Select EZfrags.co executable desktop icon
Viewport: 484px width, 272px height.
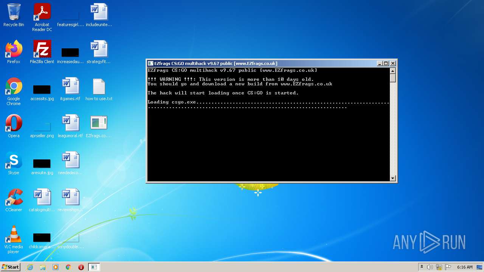click(99, 126)
